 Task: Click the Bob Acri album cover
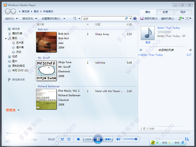tap(46, 42)
